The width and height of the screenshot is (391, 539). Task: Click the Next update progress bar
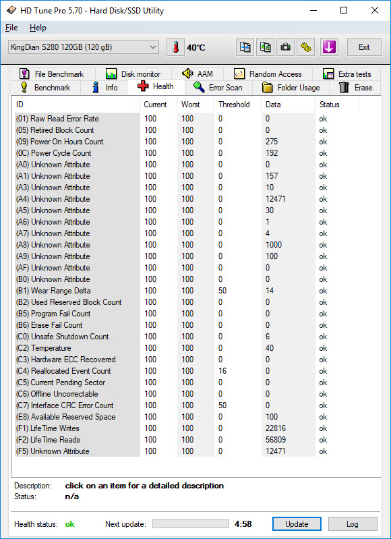click(x=191, y=524)
